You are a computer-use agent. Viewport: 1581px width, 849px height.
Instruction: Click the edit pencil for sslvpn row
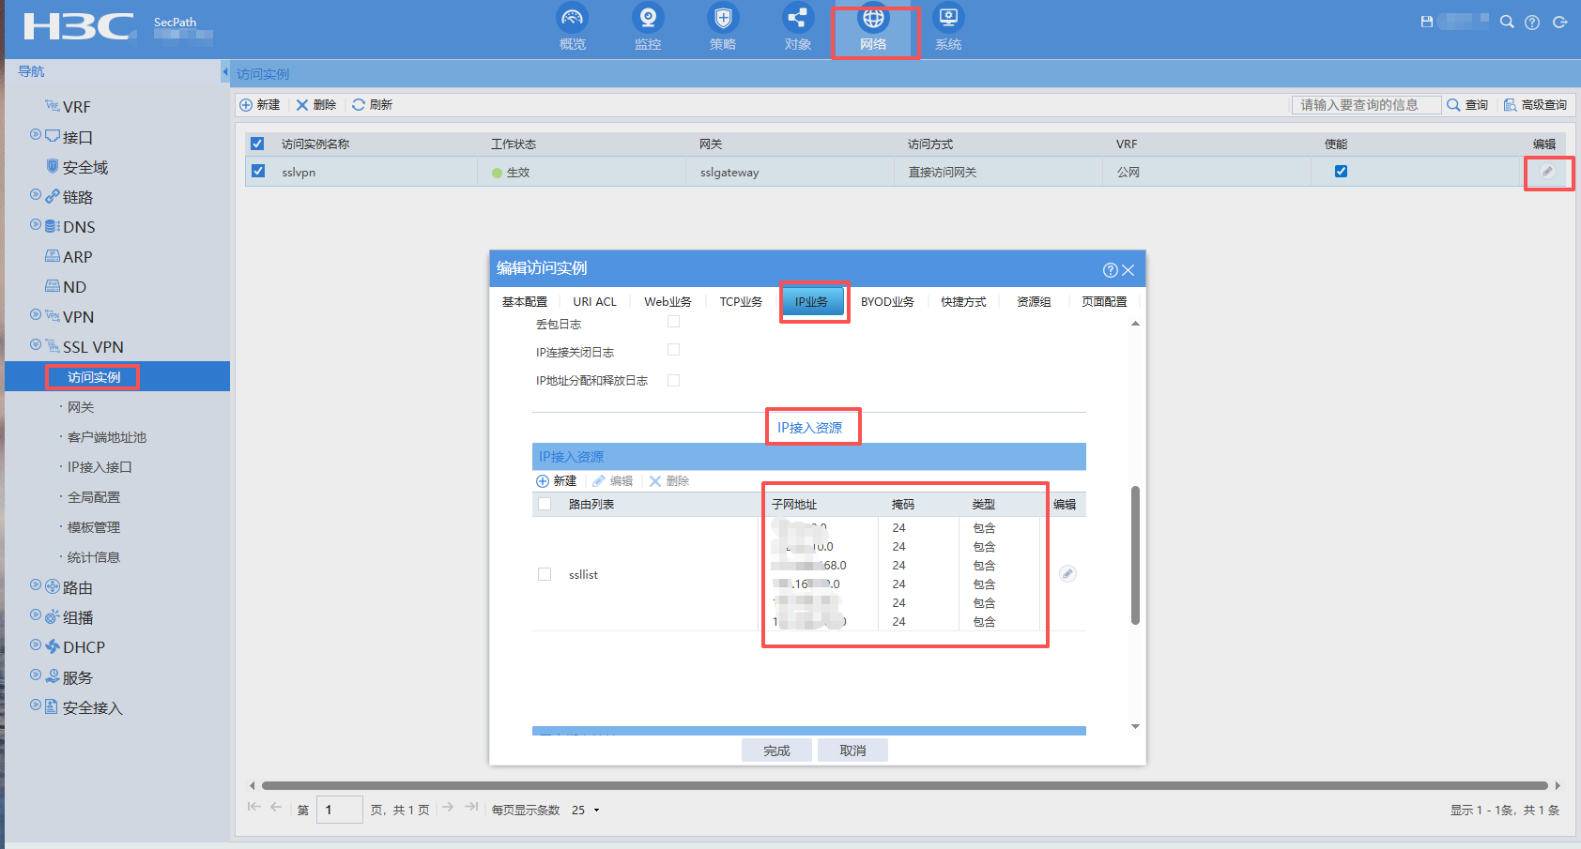click(x=1547, y=172)
